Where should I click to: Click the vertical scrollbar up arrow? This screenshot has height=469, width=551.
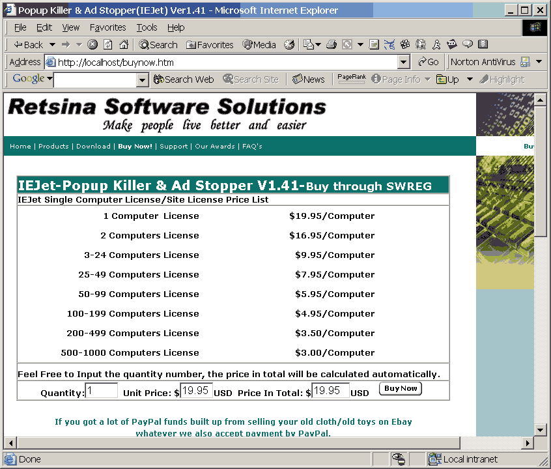[540, 100]
